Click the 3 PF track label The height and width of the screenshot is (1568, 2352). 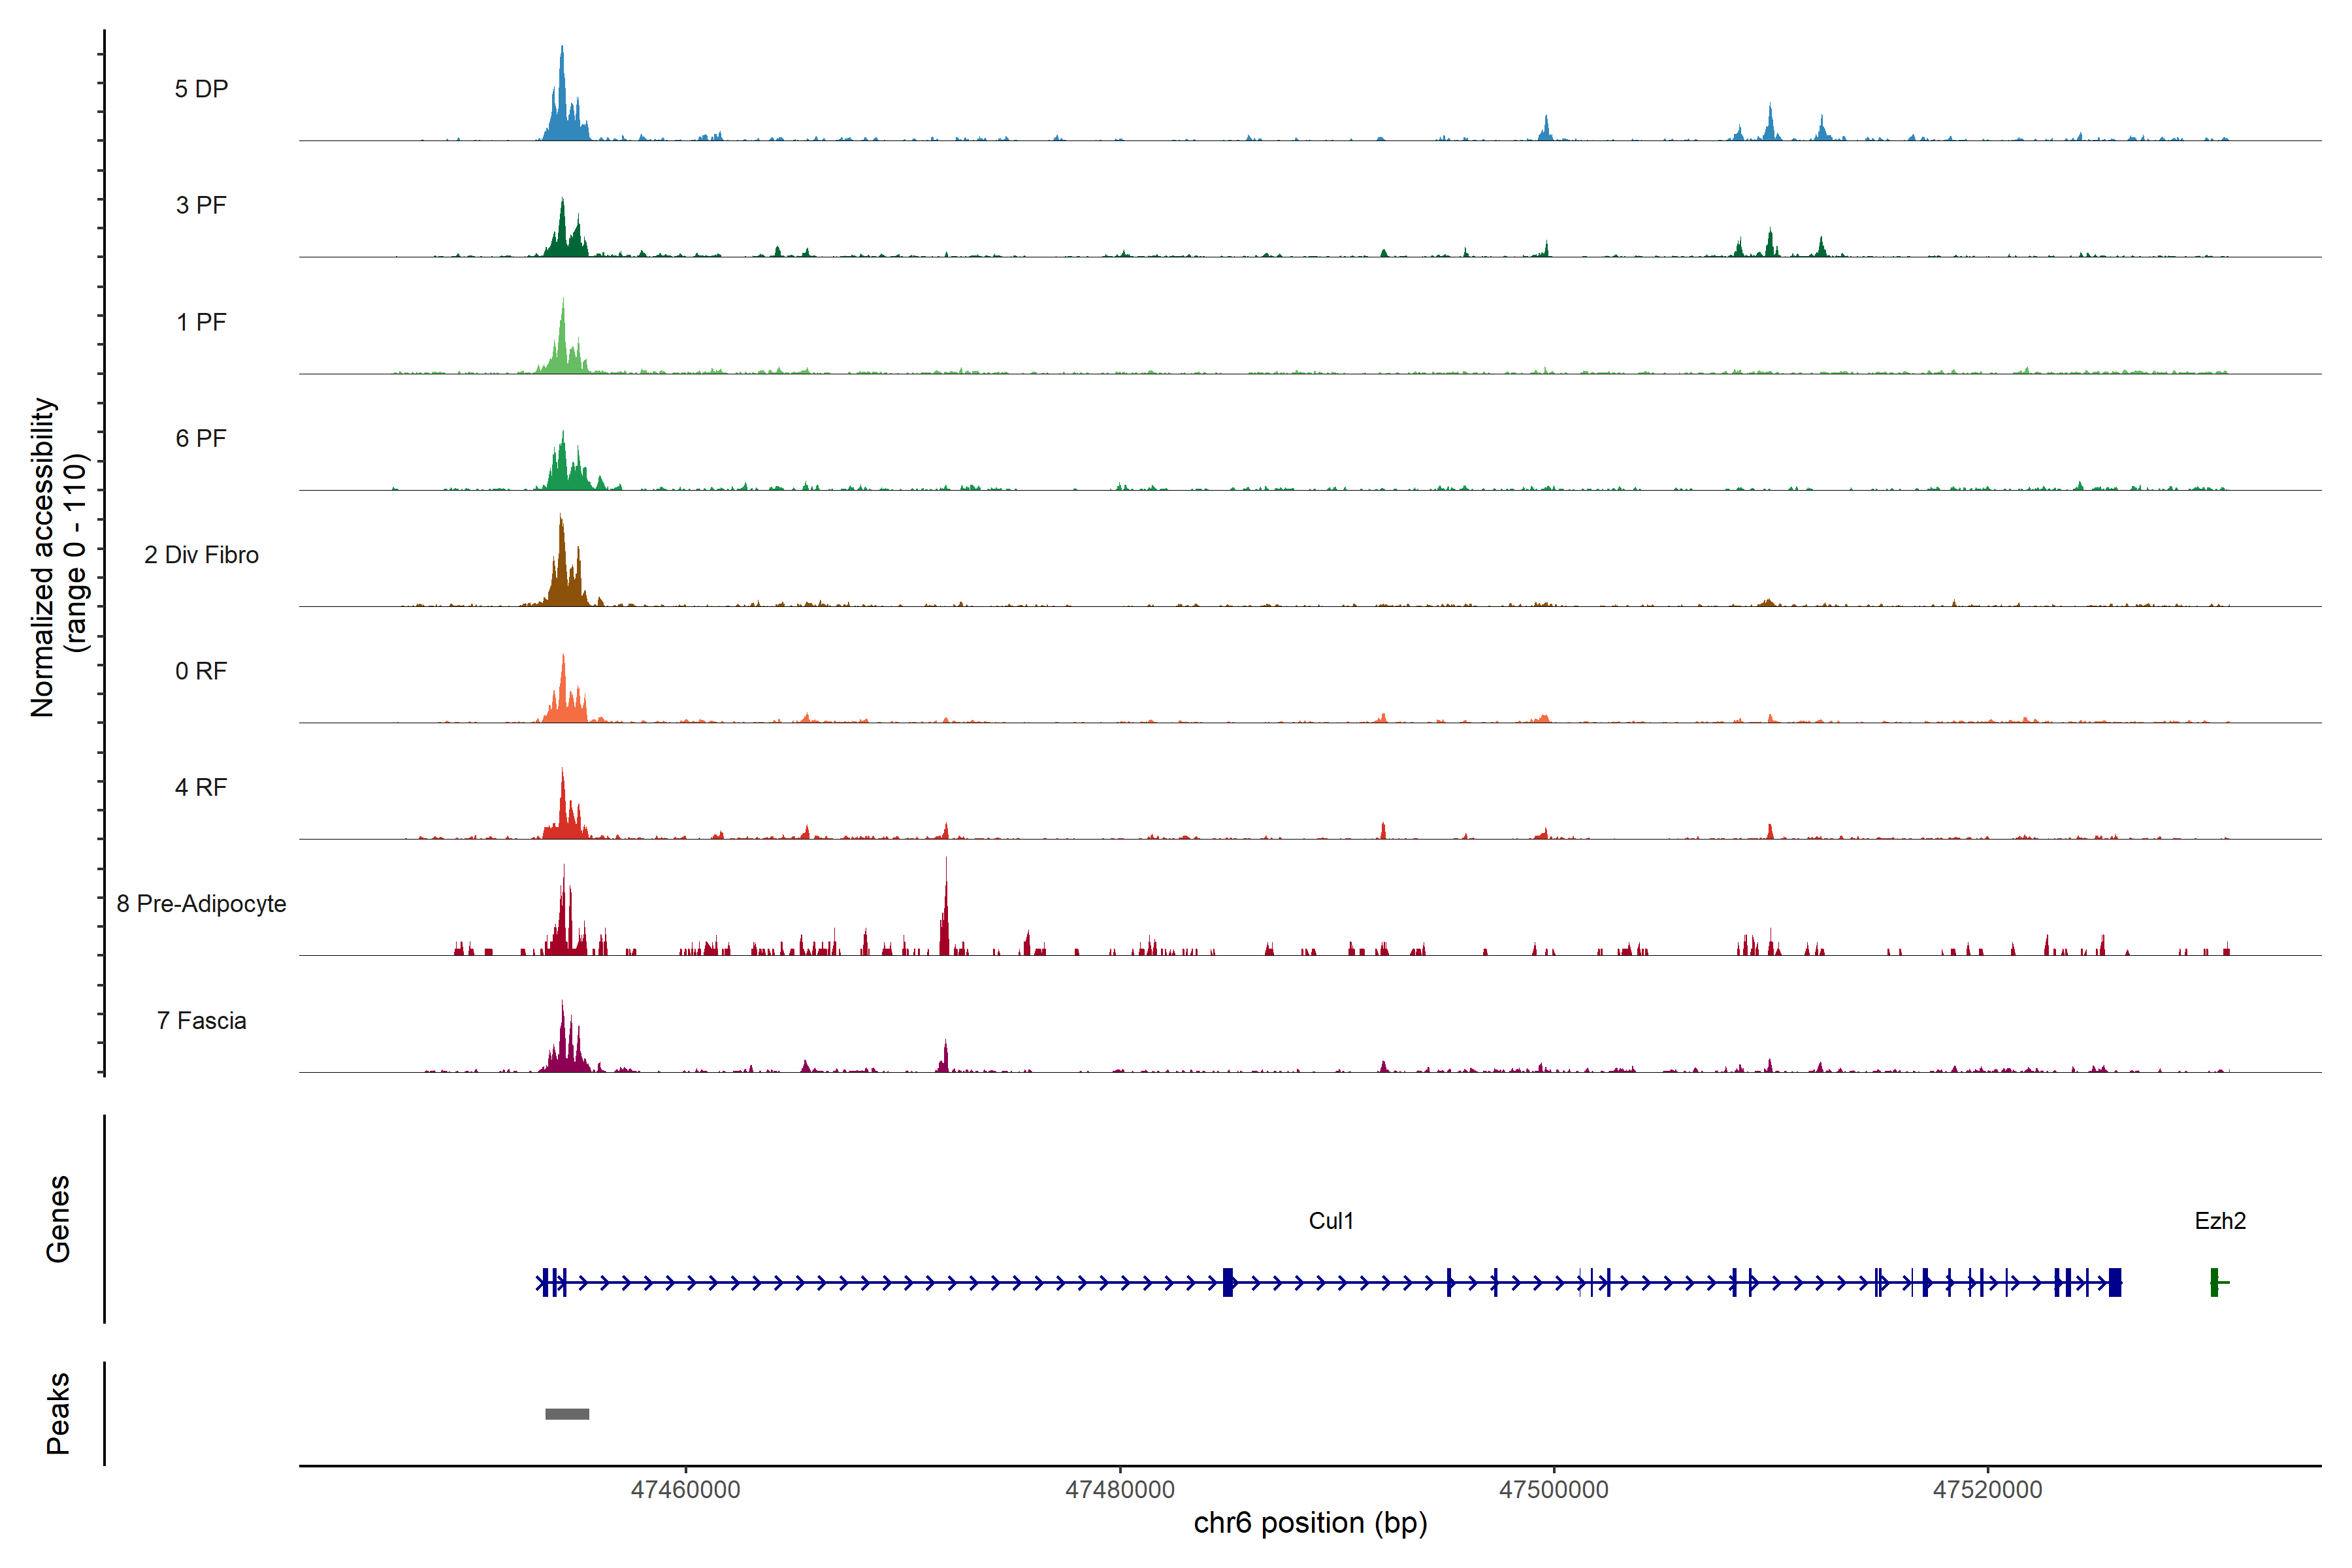(x=201, y=205)
